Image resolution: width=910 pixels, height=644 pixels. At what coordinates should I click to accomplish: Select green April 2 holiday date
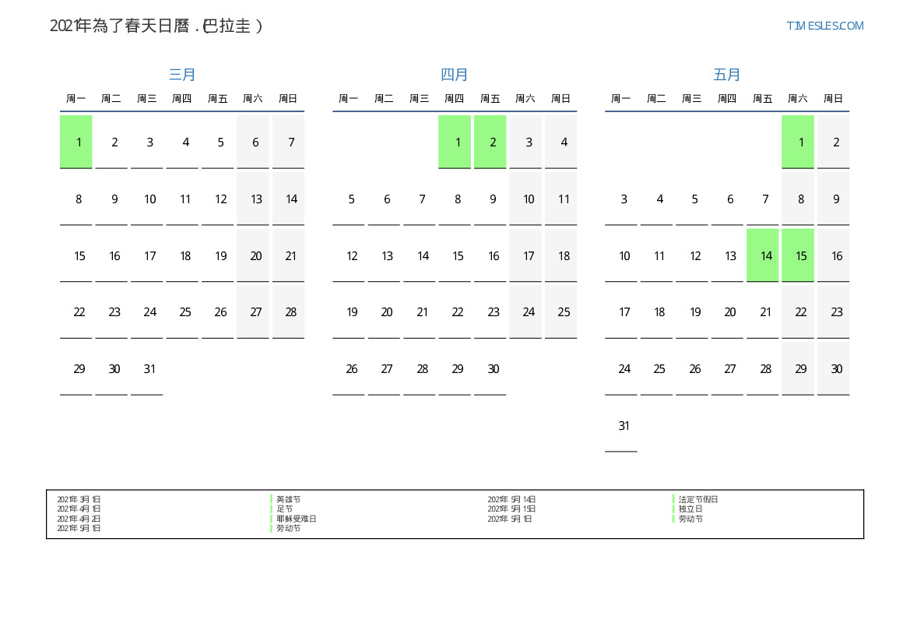(x=490, y=142)
